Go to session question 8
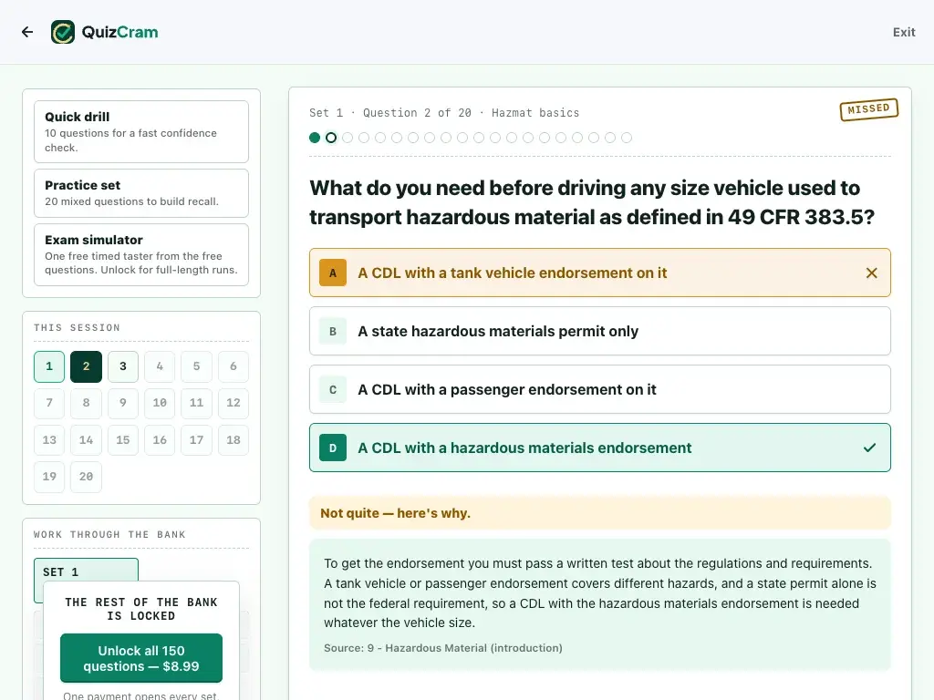The image size is (934, 700). 87,403
